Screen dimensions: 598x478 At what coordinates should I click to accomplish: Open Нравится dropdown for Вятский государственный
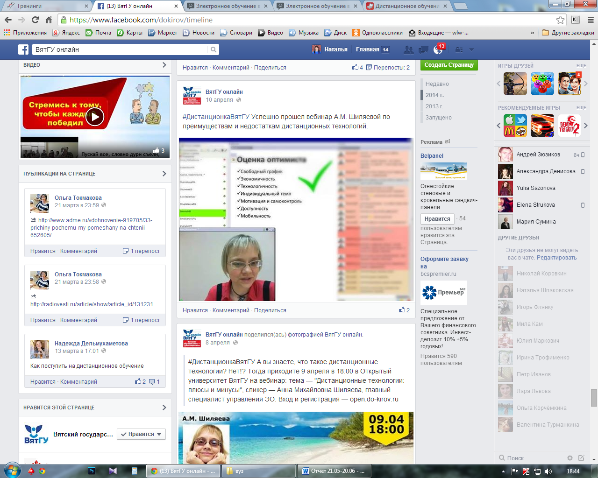(141, 434)
